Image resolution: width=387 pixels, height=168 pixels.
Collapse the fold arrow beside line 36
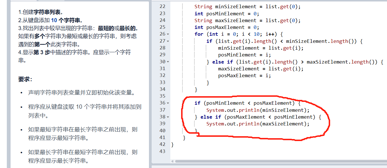168,103
